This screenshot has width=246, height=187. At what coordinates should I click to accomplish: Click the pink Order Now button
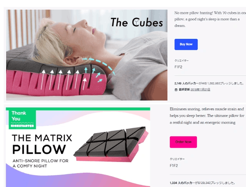pos(183,142)
